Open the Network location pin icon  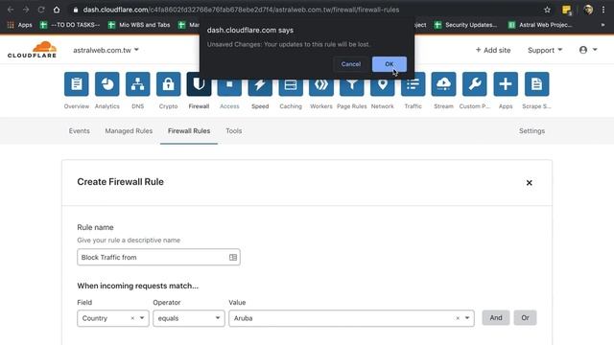coord(382,87)
